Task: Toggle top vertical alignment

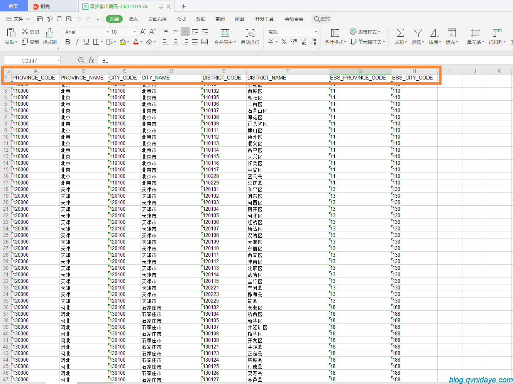Action: pyautogui.click(x=166, y=32)
